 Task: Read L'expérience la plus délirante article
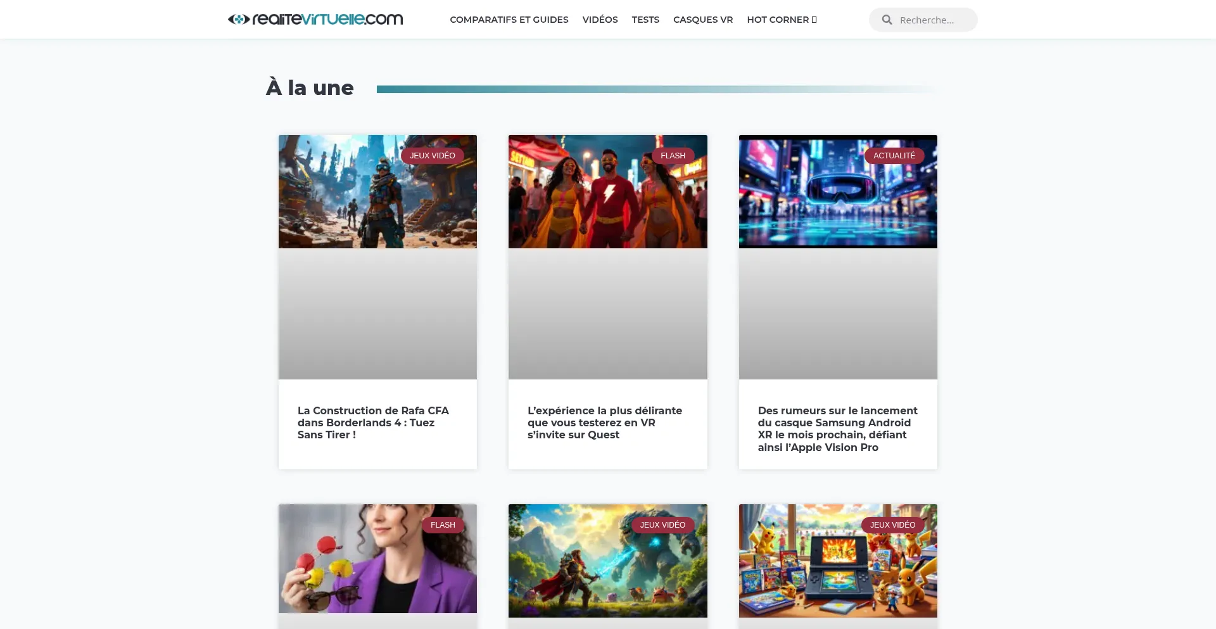click(605, 423)
